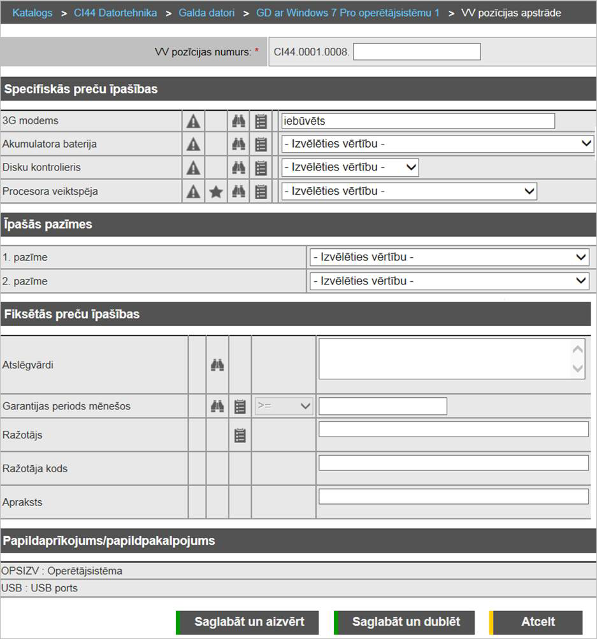Click list icon in Disku kontrolieris row
597x639 pixels.
[x=261, y=168]
